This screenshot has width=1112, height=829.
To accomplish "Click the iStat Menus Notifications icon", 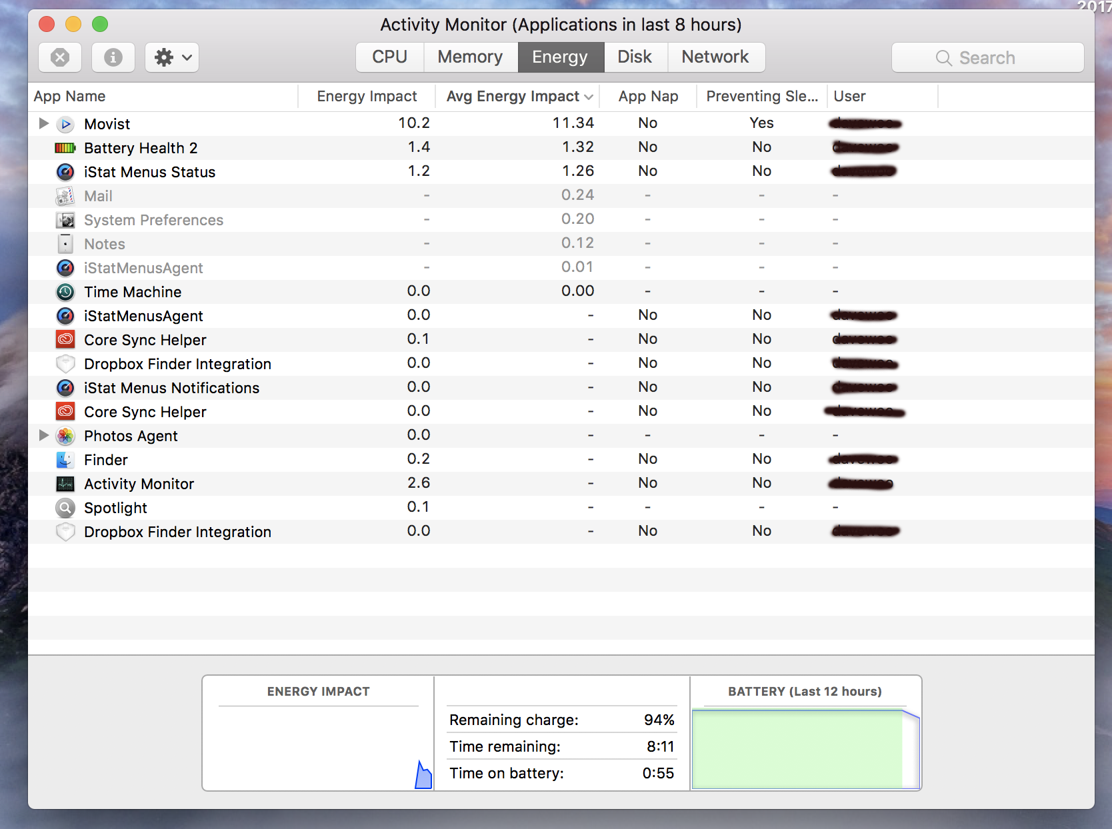I will click(65, 388).
